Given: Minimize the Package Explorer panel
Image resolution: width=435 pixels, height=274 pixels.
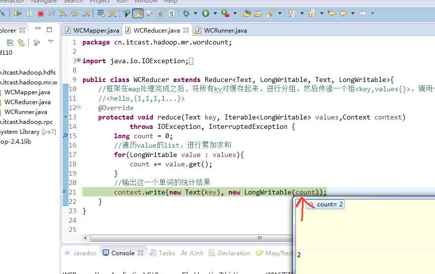Looking at the screenshot, I should [38, 29].
